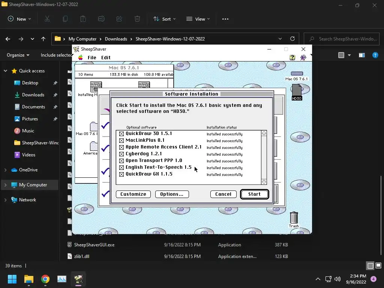Open the view layout dropdown arrow
384x288 pixels.
[x=349, y=55]
